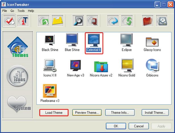Select the Blue Shine theme icon
This screenshot has height=133, width=175.
click(x=72, y=42)
